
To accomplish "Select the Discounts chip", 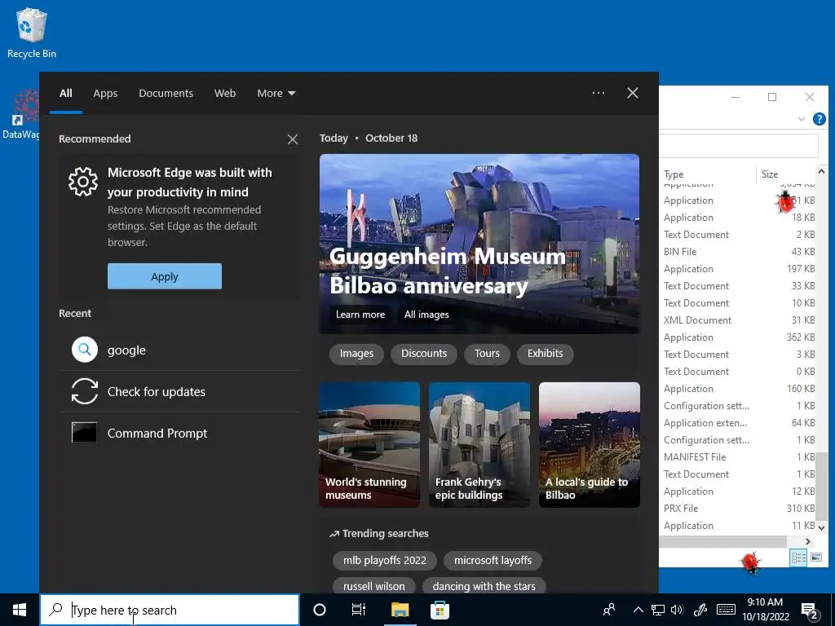I will [x=424, y=354].
